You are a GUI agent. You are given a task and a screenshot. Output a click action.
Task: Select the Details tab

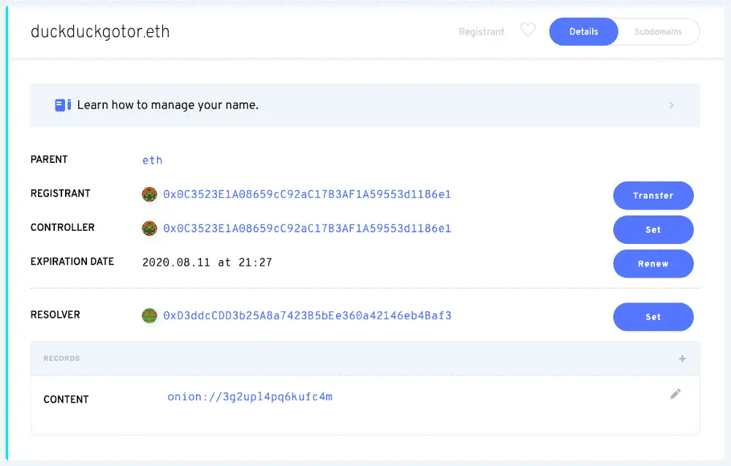coord(583,32)
